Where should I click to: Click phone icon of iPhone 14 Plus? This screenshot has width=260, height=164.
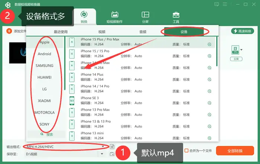(72, 77)
